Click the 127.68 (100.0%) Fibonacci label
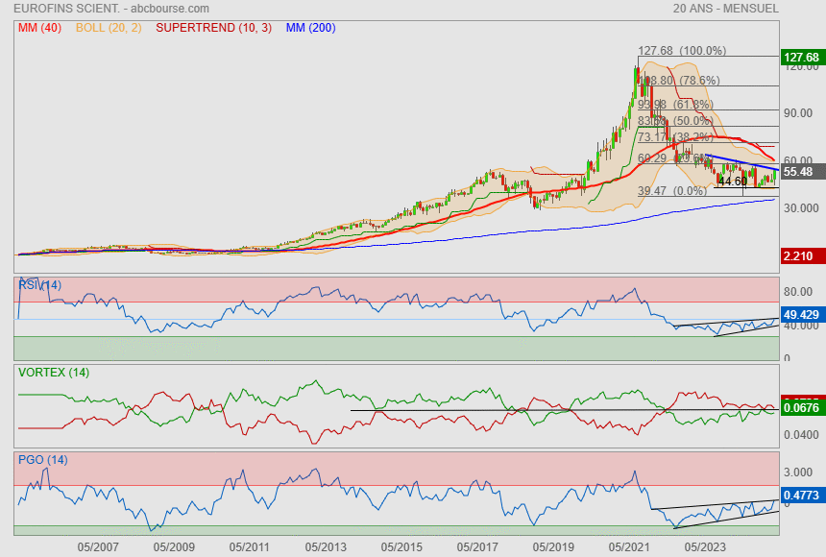This screenshot has width=826, height=557. pyautogui.click(x=682, y=51)
